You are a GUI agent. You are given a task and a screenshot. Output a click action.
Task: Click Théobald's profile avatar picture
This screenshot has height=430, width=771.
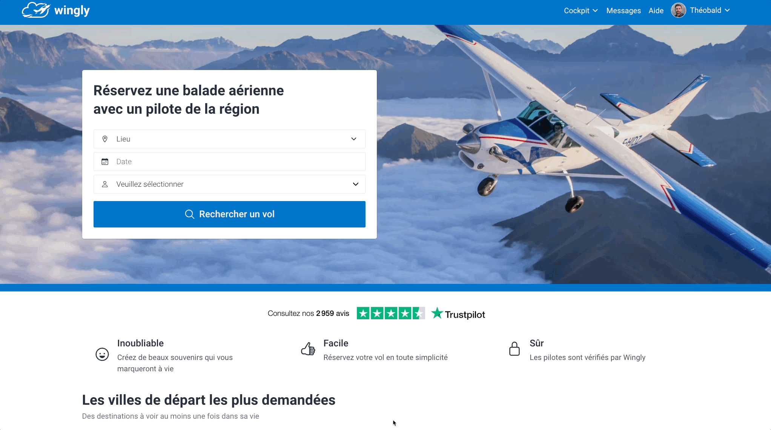[678, 10]
